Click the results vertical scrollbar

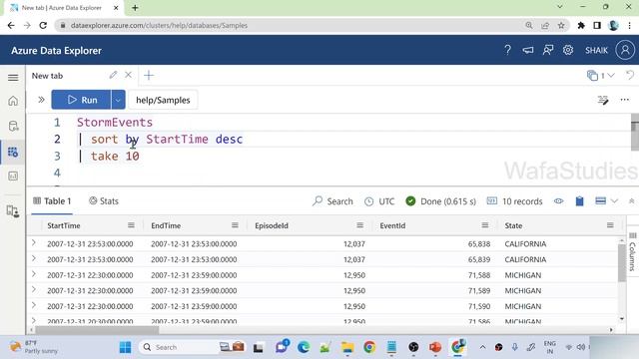pyautogui.click(x=621, y=263)
